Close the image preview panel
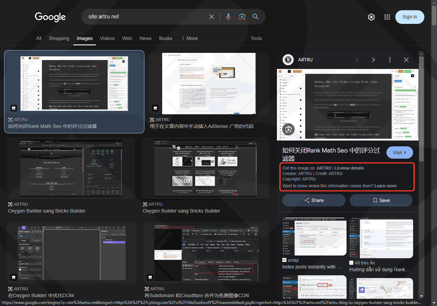Screen dimensions: 437x306 click(406, 60)
